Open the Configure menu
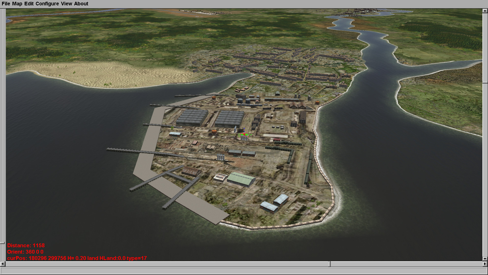This screenshot has height=275, width=488. 47,4
